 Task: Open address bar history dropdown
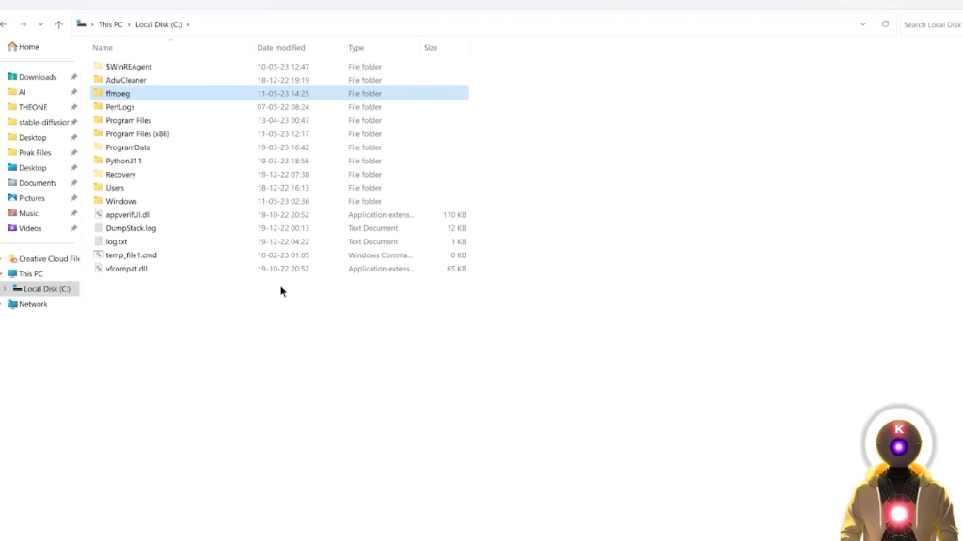tap(863, 24)
